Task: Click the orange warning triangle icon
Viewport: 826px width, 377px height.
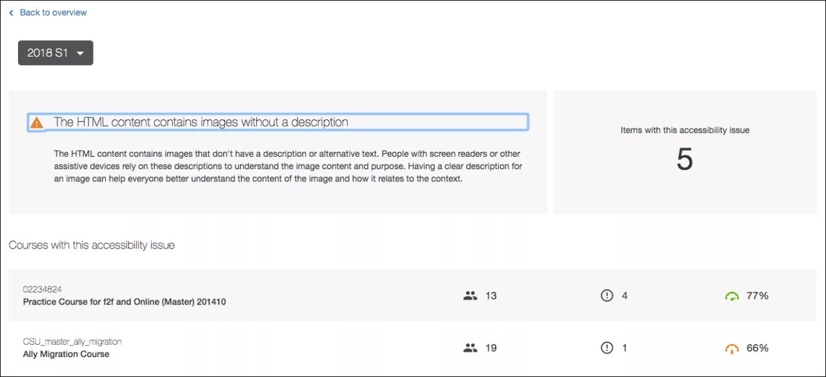Action: click(x=37, y=122)
